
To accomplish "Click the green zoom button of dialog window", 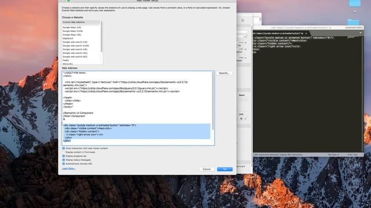I will [x=68, y=1].
